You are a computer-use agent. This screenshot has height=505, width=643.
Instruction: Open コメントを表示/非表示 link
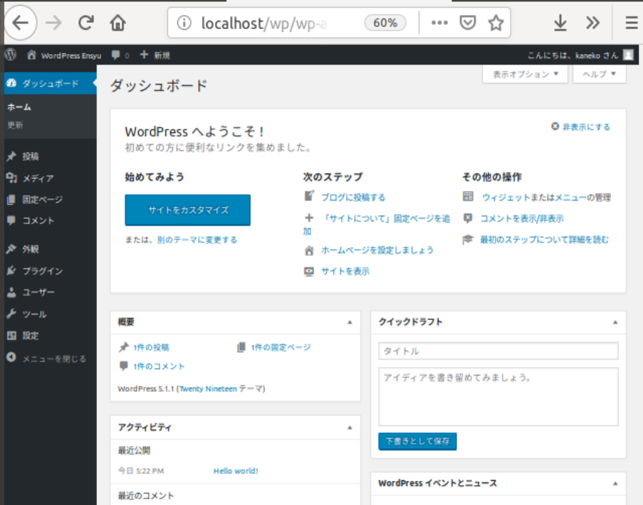[x=522, y=218]
